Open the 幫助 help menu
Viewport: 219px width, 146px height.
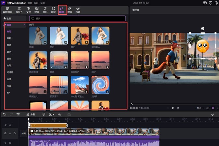[x=43, y=3]
